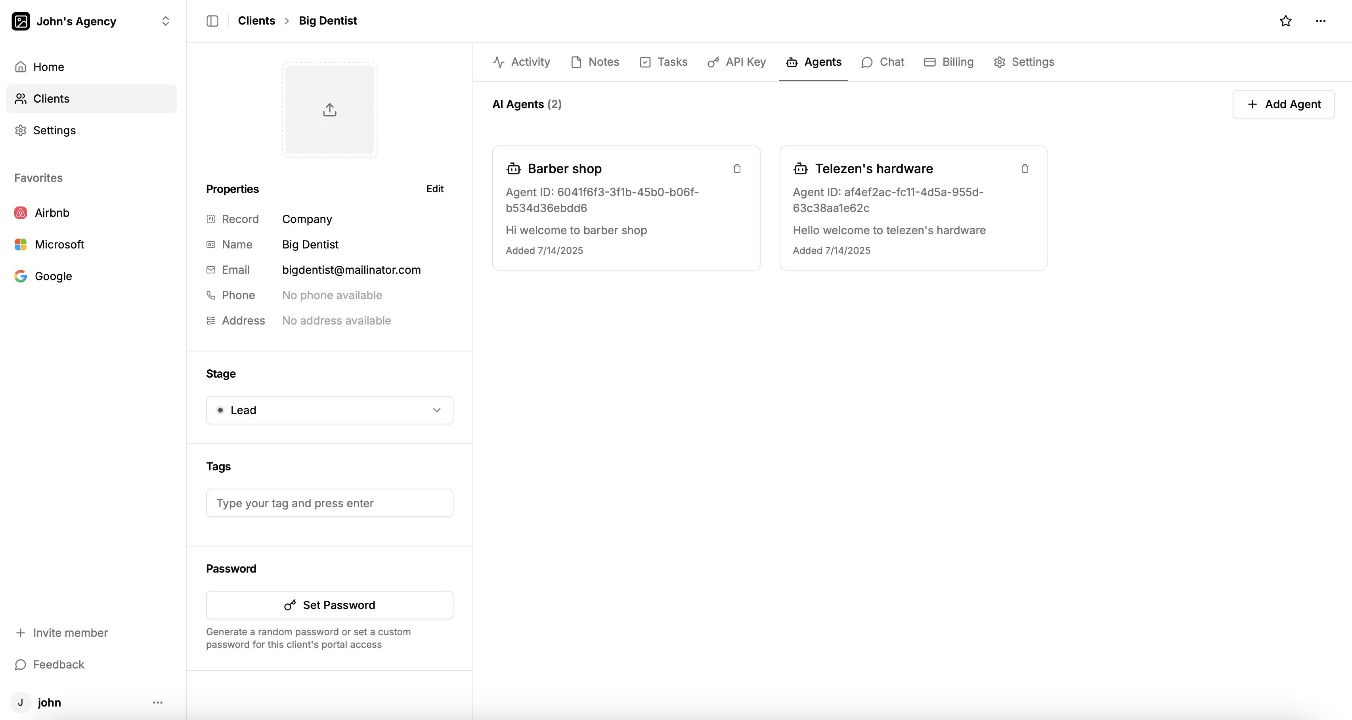
Task: Click Set Password for this client
Action: pos(329,605)
